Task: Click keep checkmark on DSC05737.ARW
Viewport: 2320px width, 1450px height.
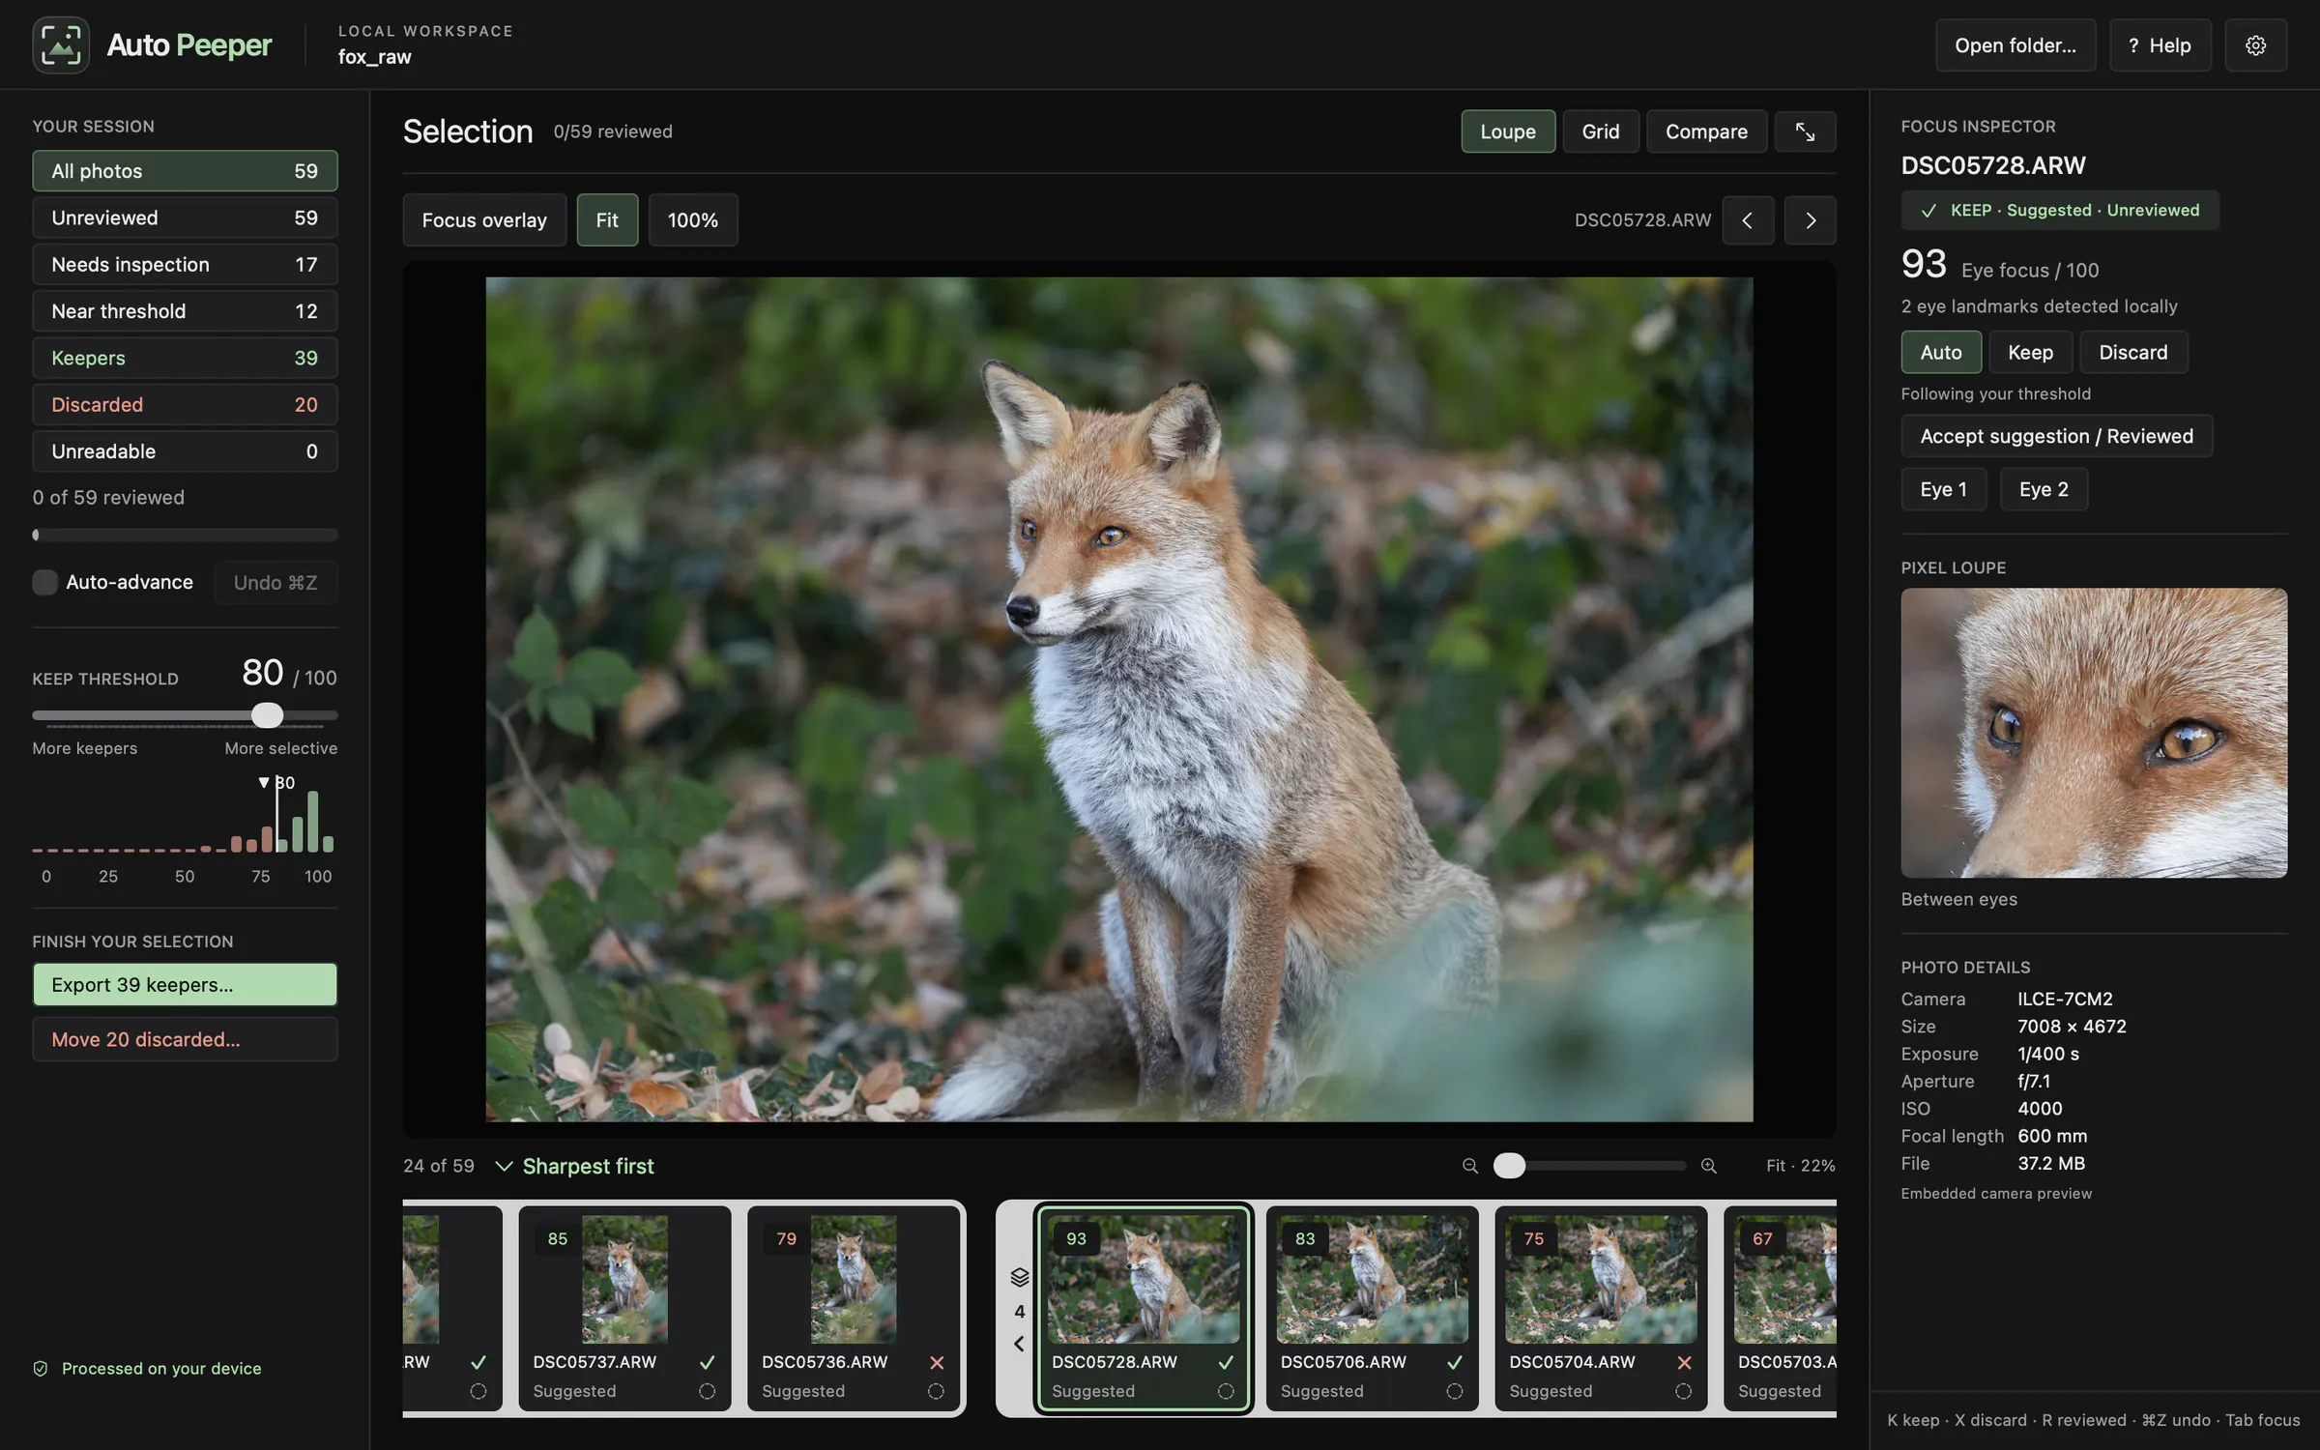Action: [707, 1362]
